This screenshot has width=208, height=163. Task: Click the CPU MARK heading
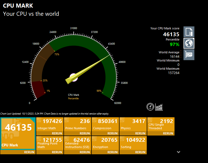click(x=18, y=6)
